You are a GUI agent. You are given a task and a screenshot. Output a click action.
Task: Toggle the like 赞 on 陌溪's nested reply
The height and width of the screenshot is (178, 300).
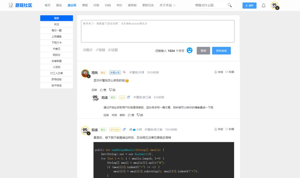click(130, 115)
